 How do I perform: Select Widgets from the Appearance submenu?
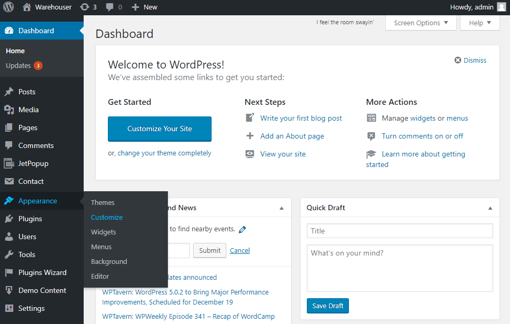[x=104, y=232]
